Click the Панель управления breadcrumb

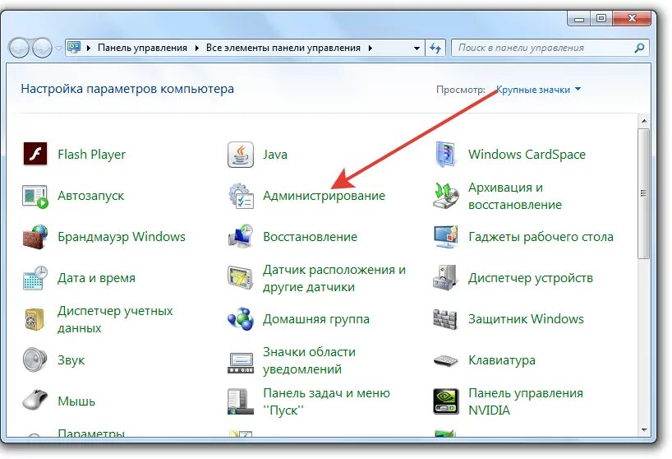pyautogui.click(x=142, y=48)
